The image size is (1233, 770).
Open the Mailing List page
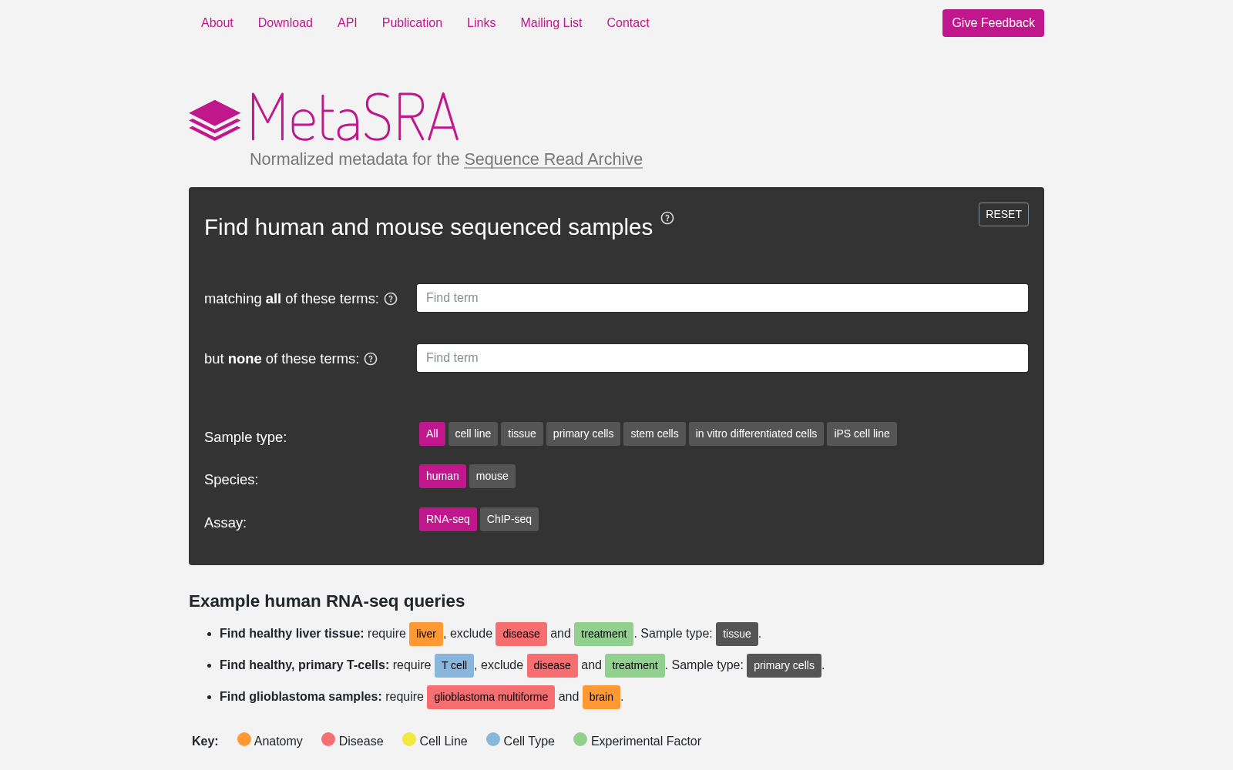pos(551,23)
